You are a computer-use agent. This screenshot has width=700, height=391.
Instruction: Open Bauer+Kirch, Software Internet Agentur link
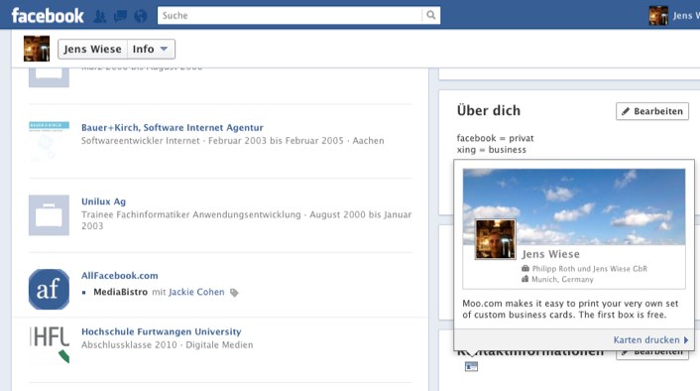(173, 127)
